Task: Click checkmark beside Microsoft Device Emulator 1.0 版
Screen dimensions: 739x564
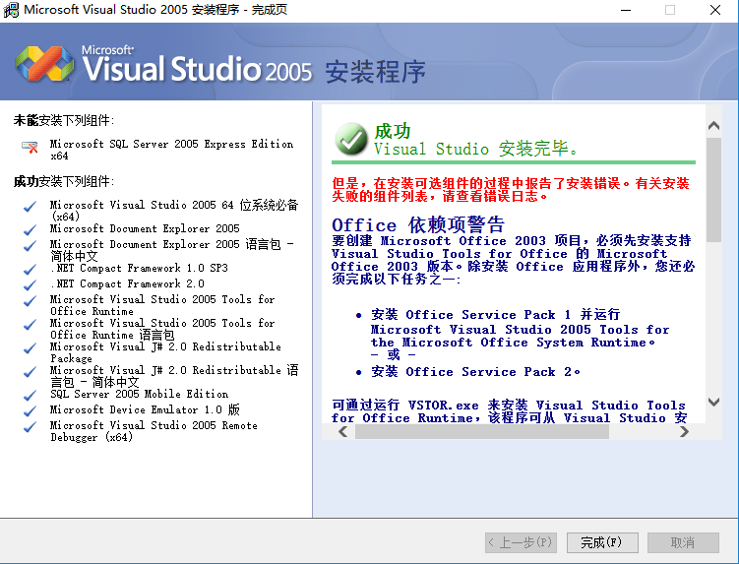Action: pos(31,410)
